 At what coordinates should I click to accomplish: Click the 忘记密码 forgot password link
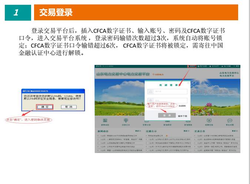point(182,105)
